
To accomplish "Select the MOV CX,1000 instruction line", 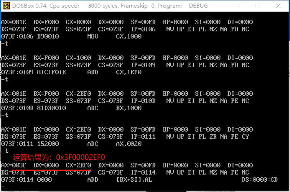I will coord(71,36).
